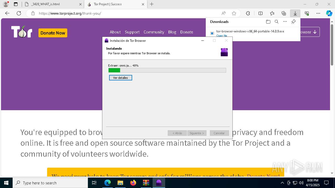Viewport: 335px width, 188px height.
Task: Minimize the Tor Browser installer window
Action: click(x=202, y=40)
